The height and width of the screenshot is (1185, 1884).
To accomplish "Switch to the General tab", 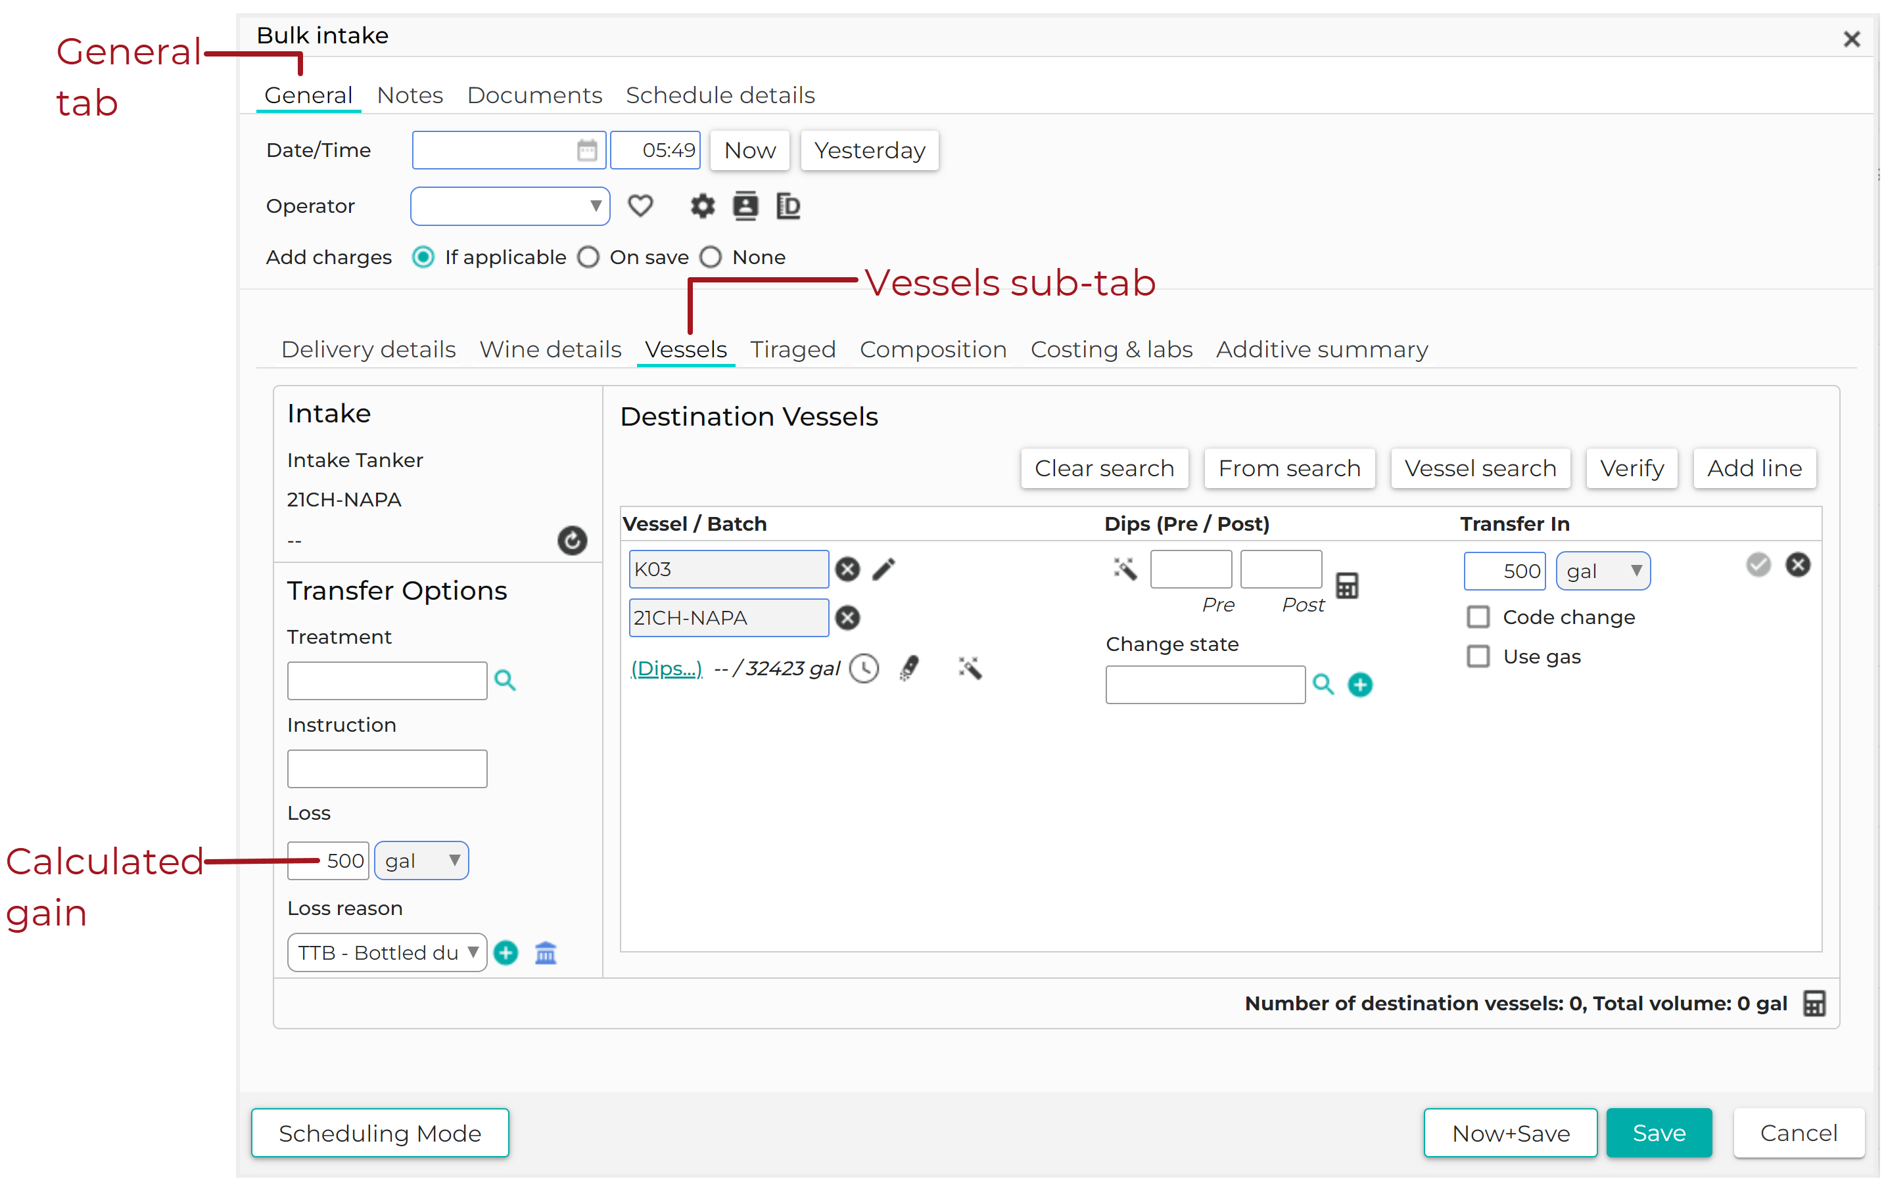I will point(308,95).
